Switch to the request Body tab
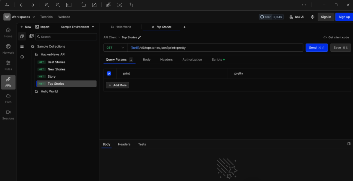 click(x=147, y=60)
